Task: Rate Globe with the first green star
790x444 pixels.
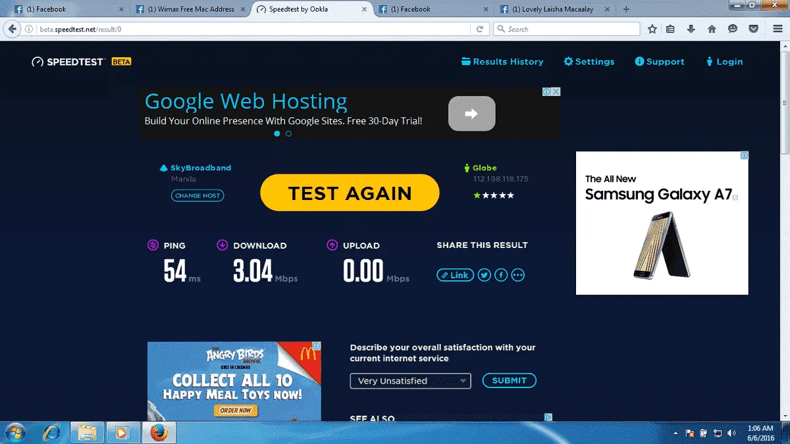Action: (477, 195)
